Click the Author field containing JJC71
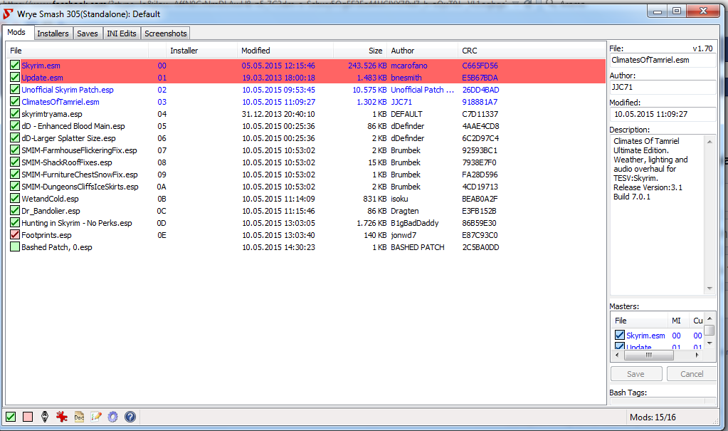This screenshot has height=431, width=728. (663, 87)
